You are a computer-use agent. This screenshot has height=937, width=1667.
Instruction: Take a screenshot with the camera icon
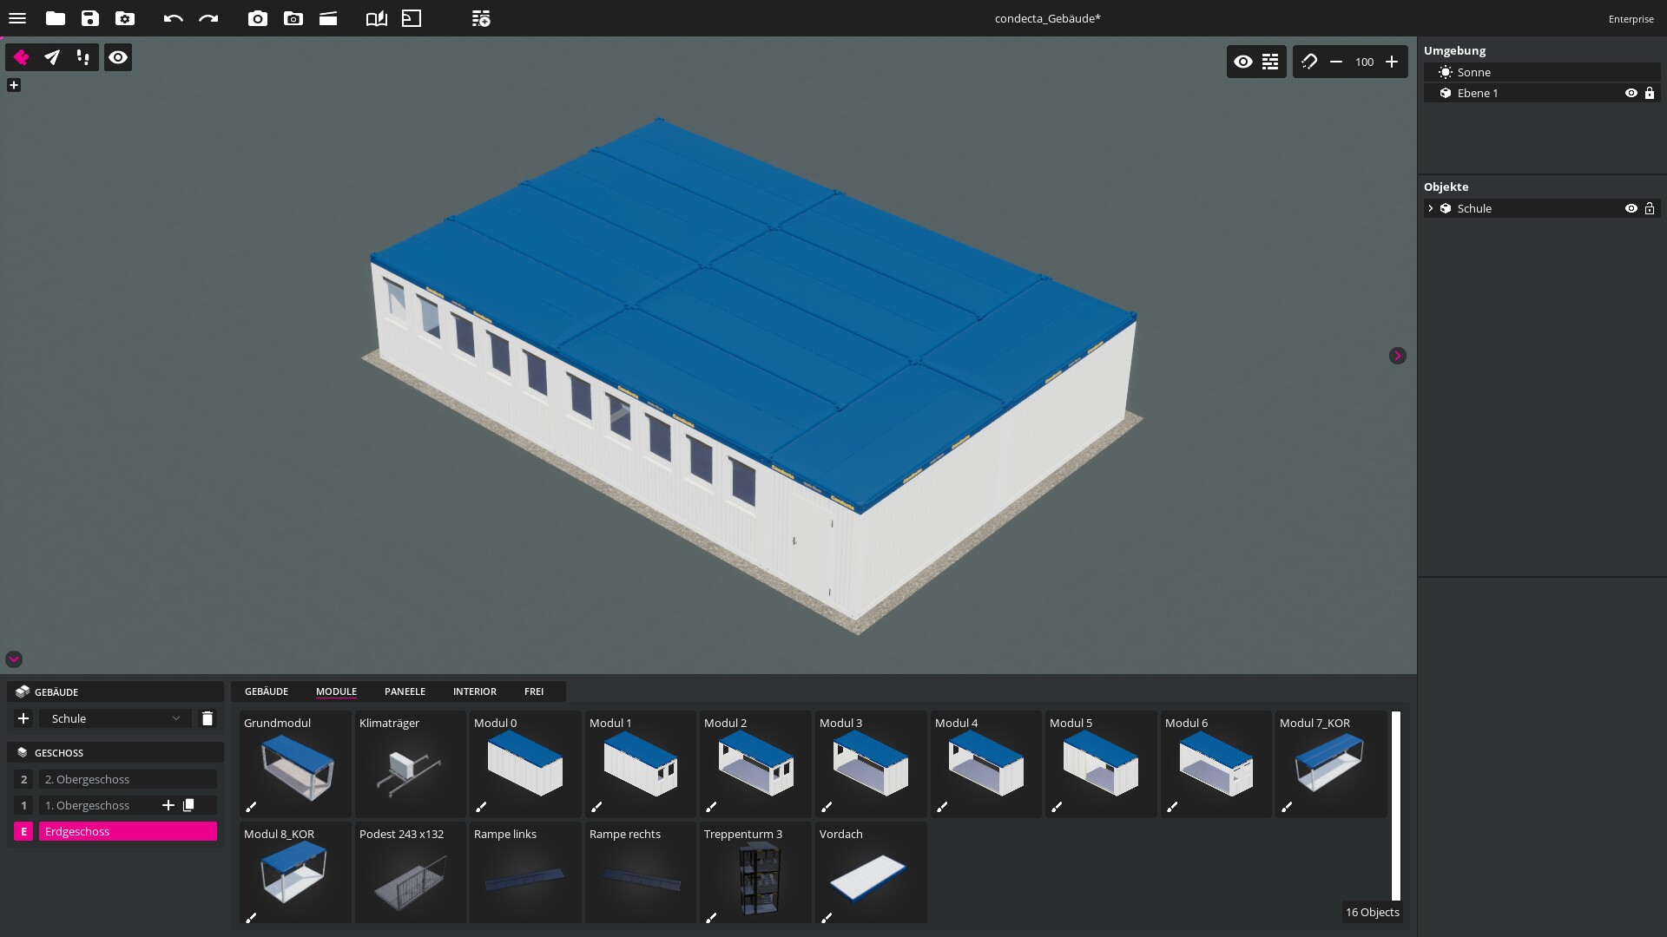[258, 18]
